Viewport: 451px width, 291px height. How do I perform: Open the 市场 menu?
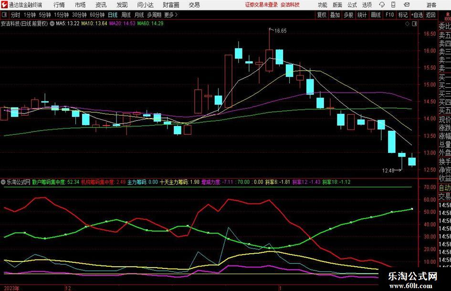tap(80, 5)
